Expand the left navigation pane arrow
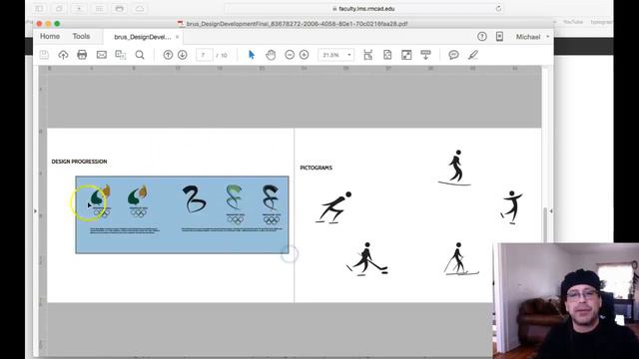 click(x=36, y=210)
